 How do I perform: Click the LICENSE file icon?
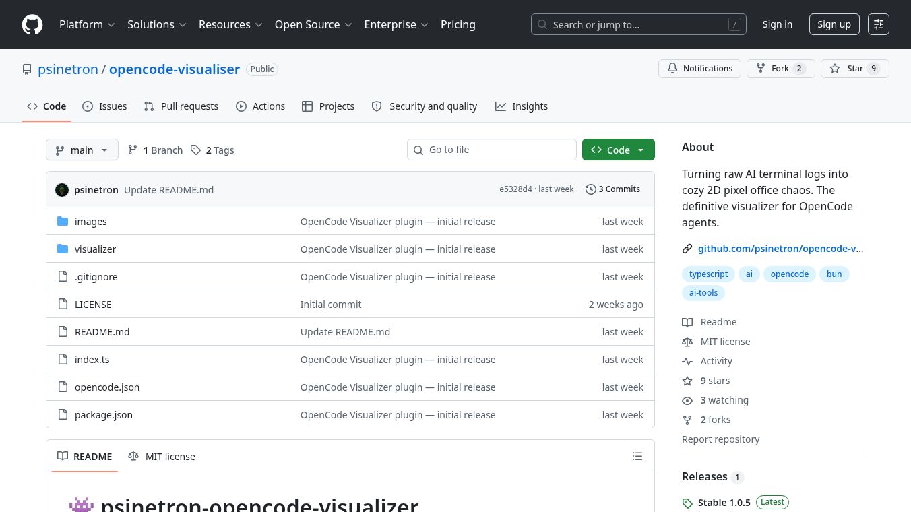[63, 305]
